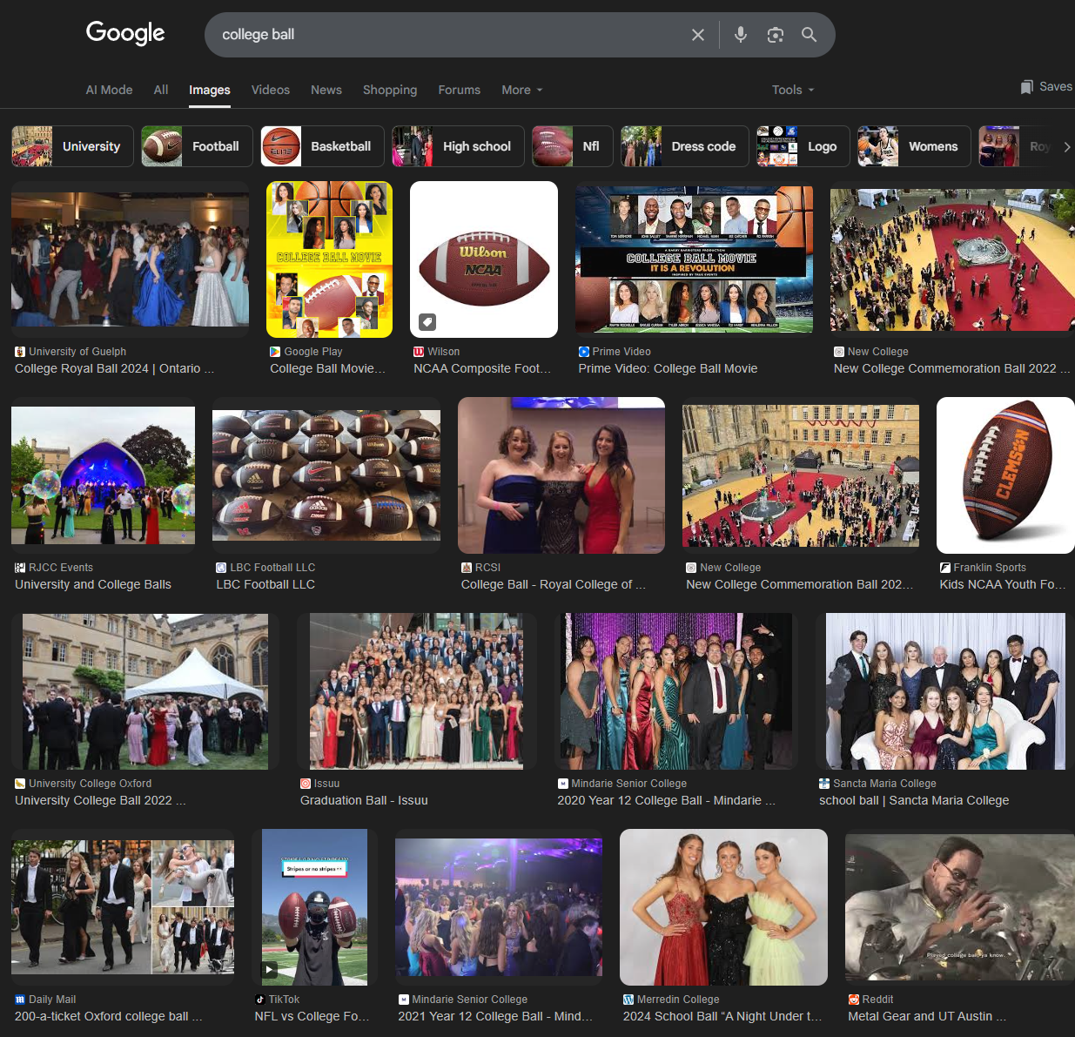This screenshot has width=1075, height=1037.
Task: Go to Google home via the logo
Action: pyautogui.click(x=125, y=33)
